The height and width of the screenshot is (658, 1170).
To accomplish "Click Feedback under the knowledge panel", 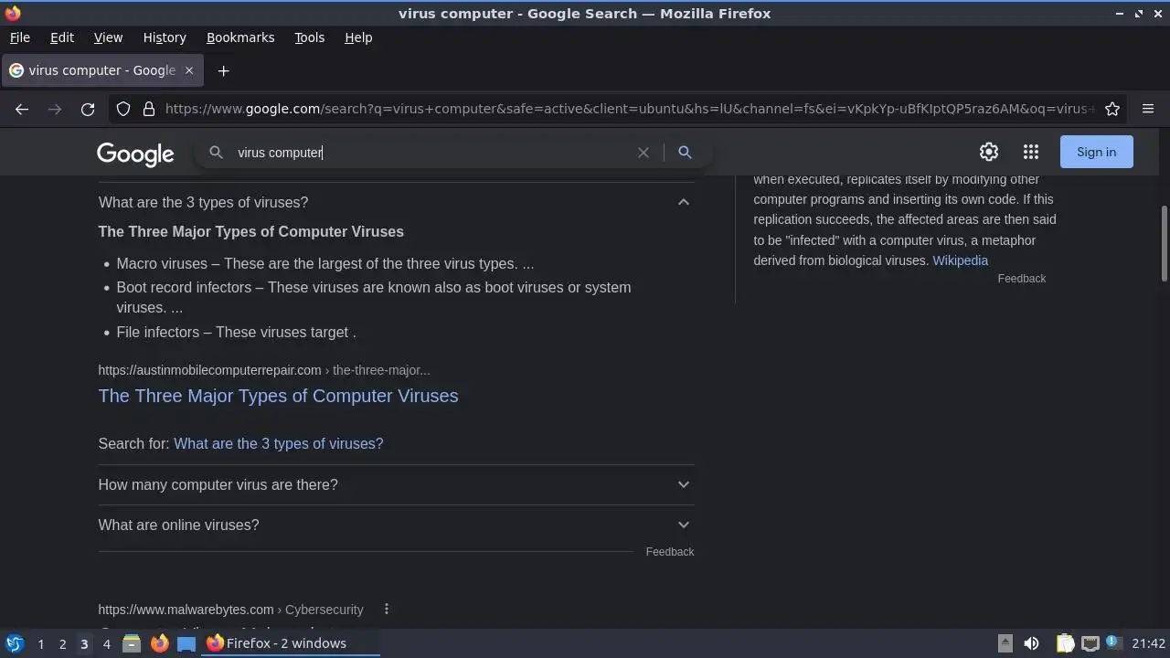I will pyautogui.click(x=1021, y=279).
